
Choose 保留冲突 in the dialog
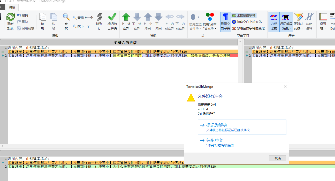[x=242, y=143]
